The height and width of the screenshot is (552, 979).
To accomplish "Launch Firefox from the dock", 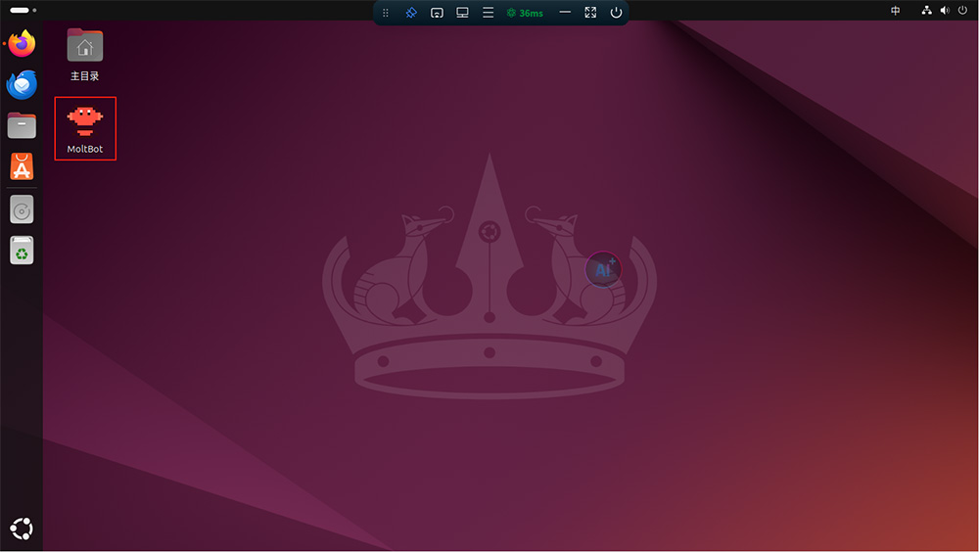I will tap(22, 44).
